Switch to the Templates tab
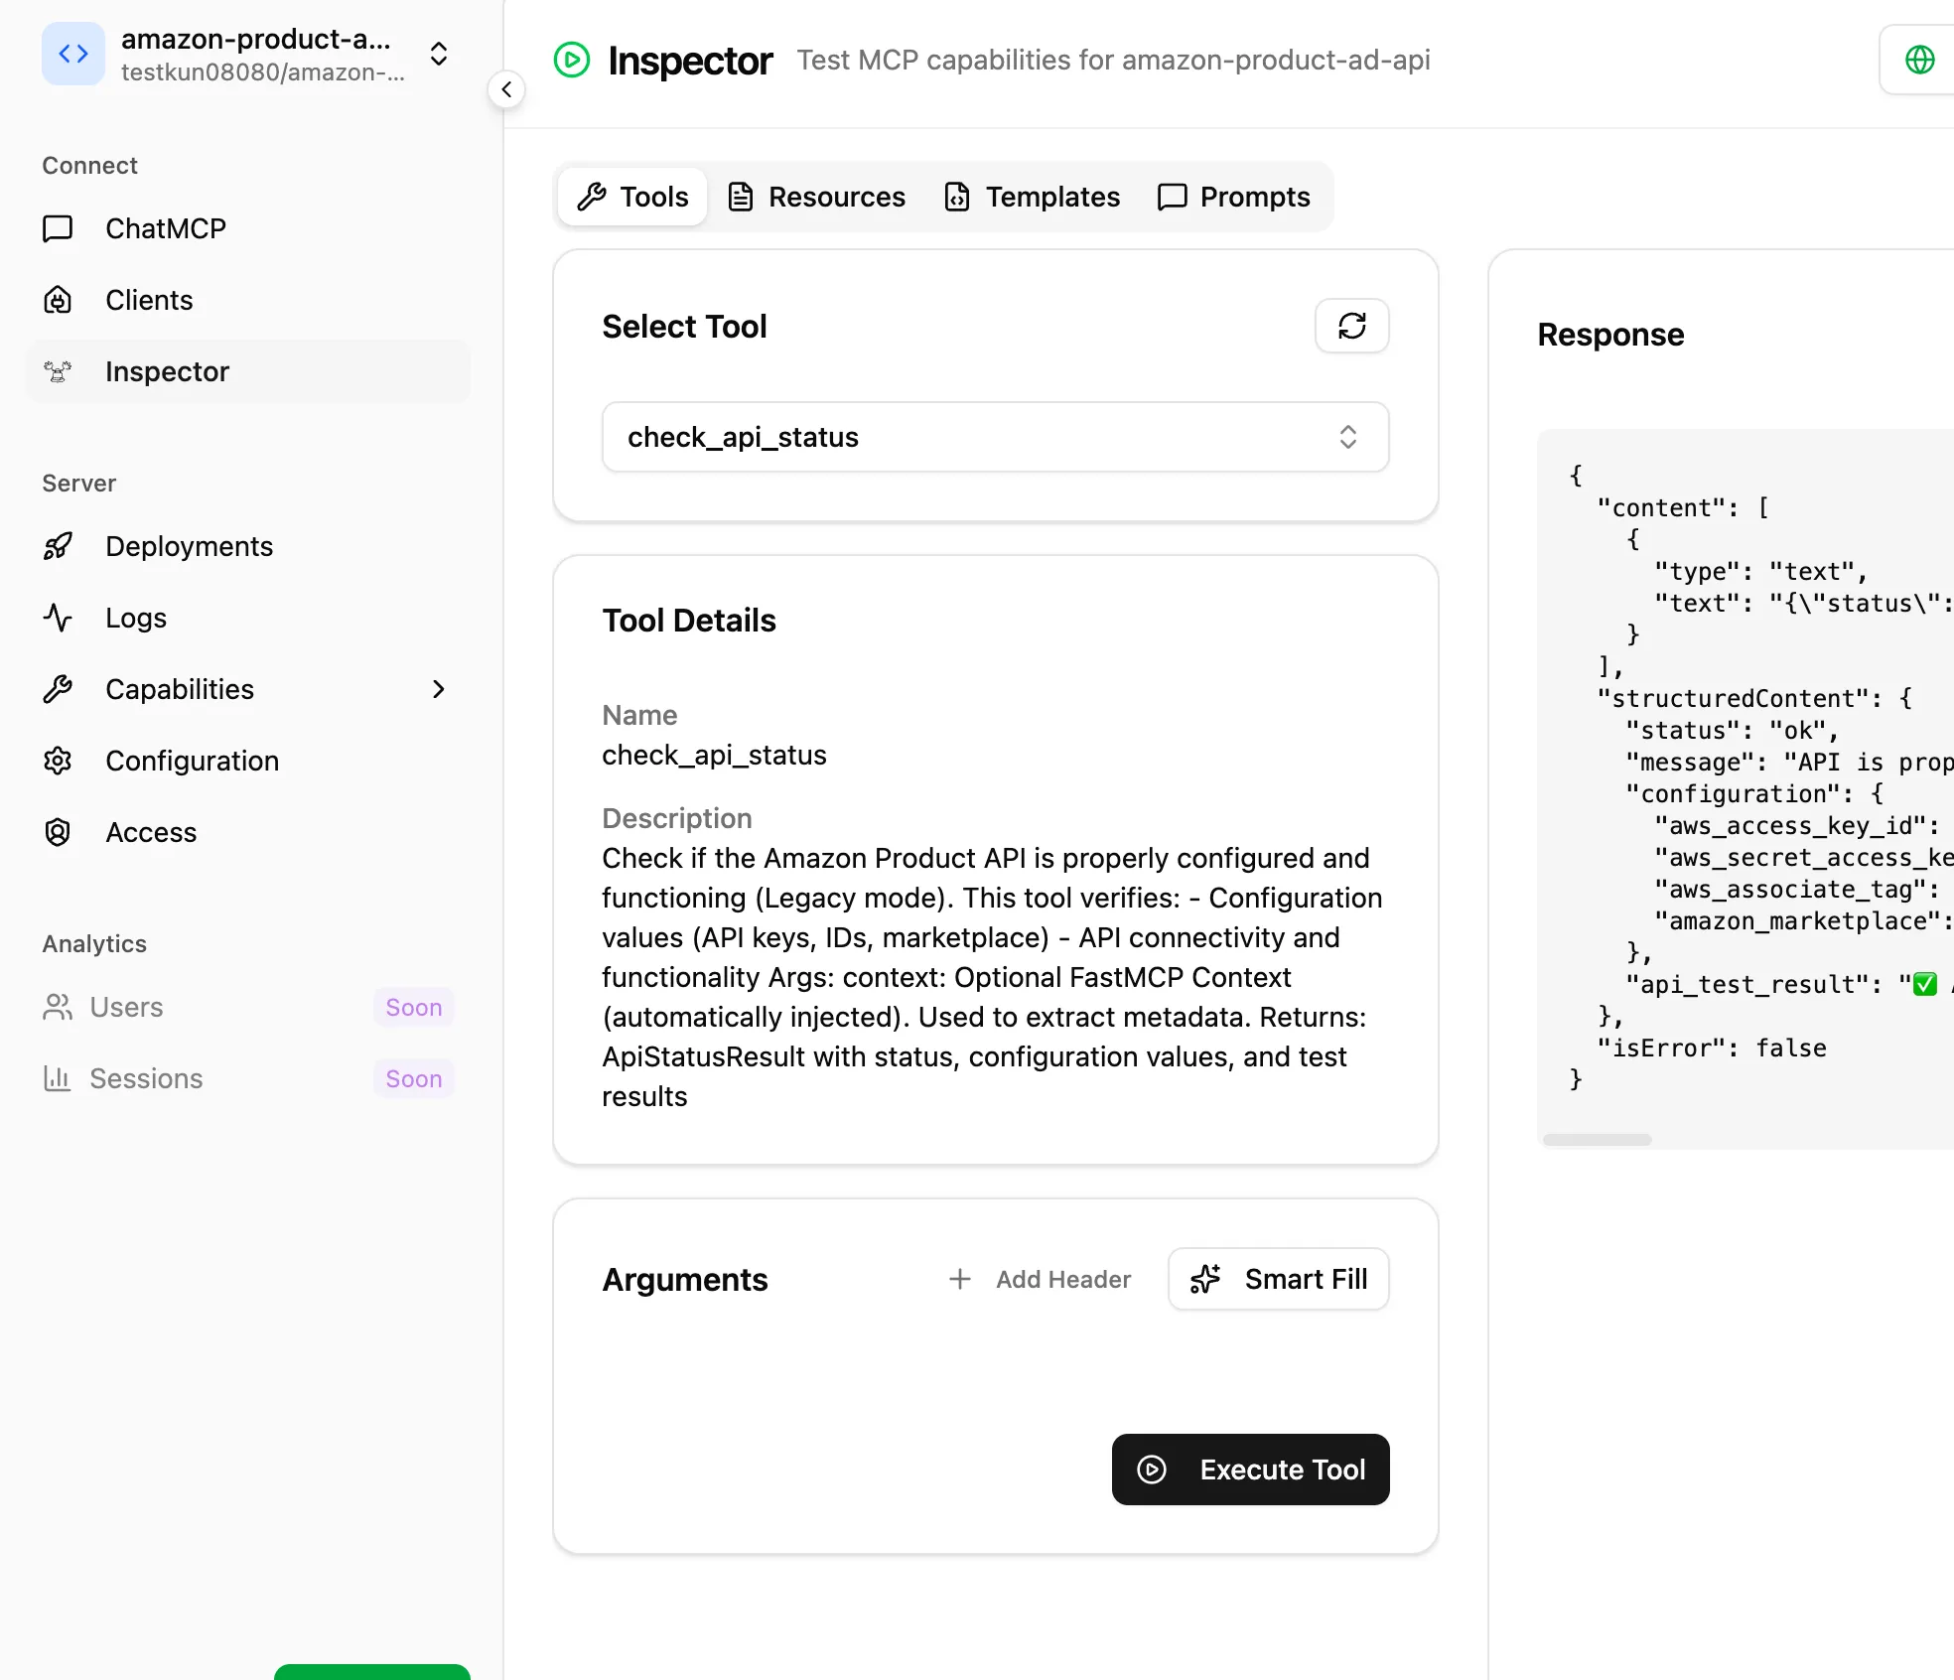 (x=1032, y=197)
